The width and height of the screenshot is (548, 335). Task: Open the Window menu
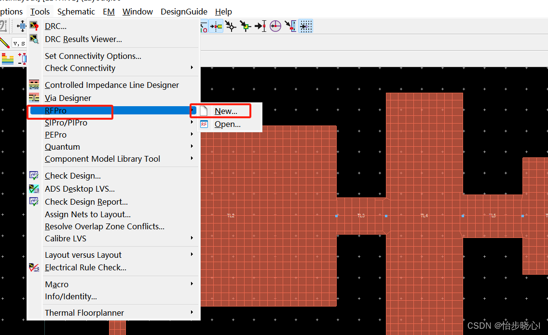point(137,12)
